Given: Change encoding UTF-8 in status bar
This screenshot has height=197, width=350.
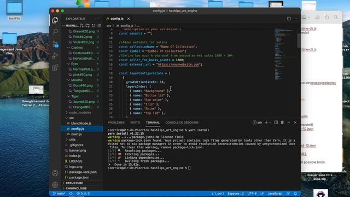Looking at the screenshot, I should coord(252,193).
